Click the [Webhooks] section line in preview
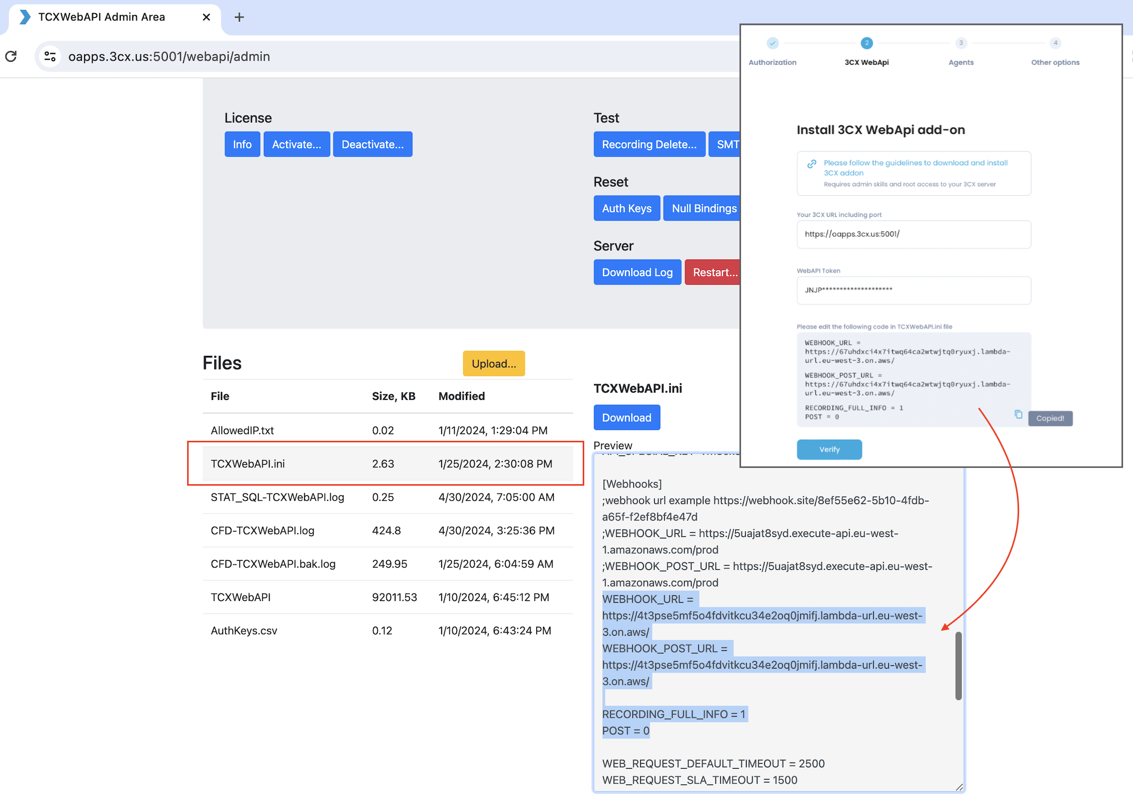This screenshot has width=1133, height=798. [632, 484]
